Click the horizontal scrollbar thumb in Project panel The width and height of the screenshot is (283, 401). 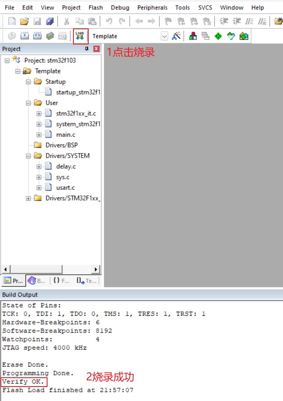[36, 269]
